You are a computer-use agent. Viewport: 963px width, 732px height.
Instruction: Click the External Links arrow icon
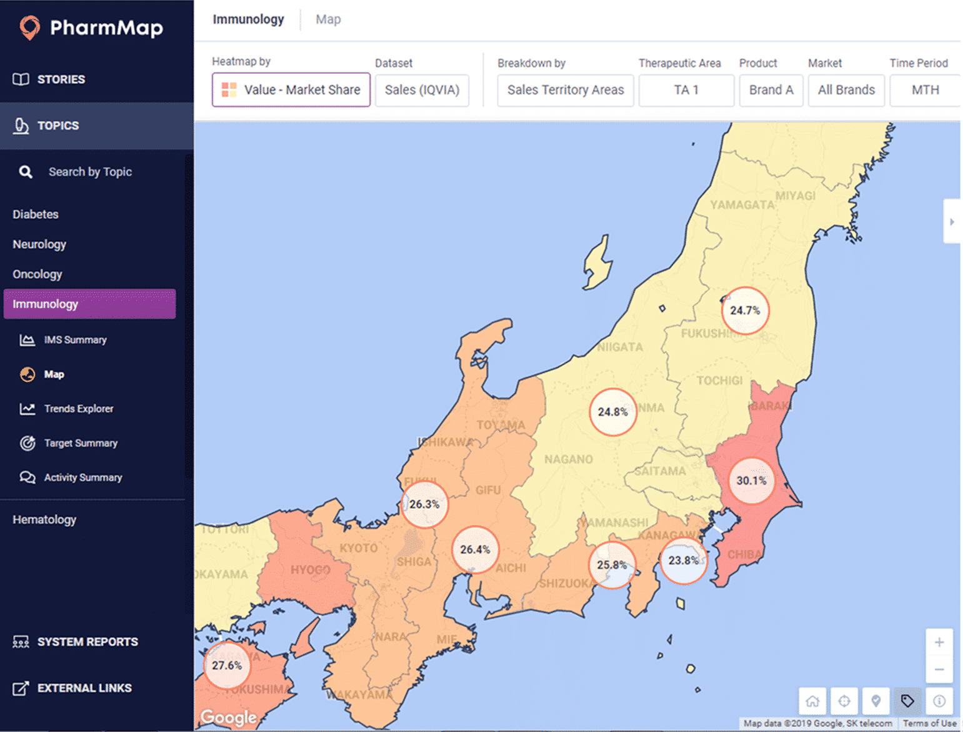(21, 688)
